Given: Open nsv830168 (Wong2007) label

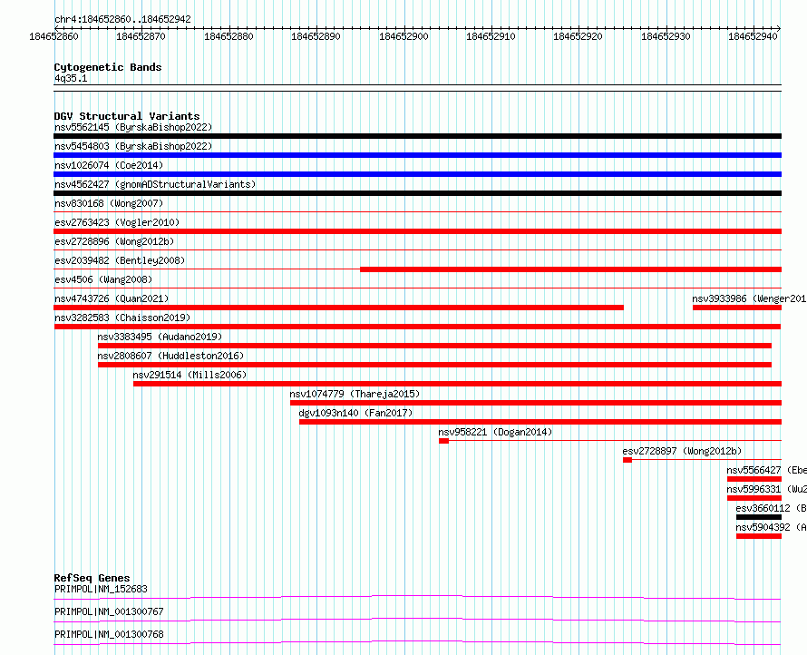Looking at the screenshot, I should coord(109,203).
